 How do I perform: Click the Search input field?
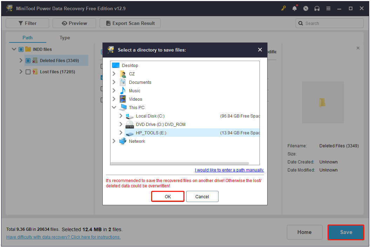(x=330, y=23)
